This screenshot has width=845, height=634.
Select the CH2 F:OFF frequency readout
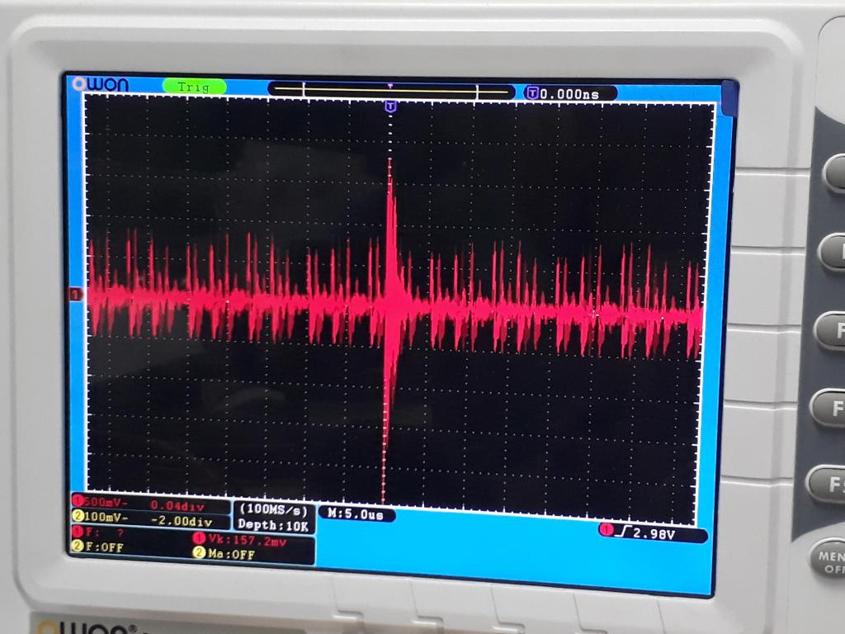point(105,547)
